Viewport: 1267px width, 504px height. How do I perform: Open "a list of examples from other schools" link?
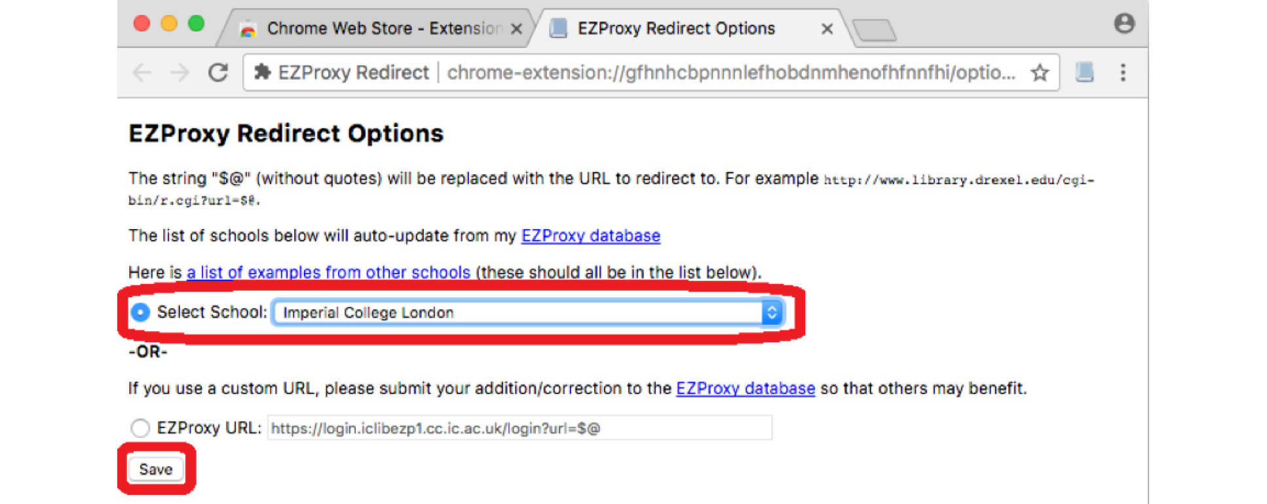tap(328, 272)
